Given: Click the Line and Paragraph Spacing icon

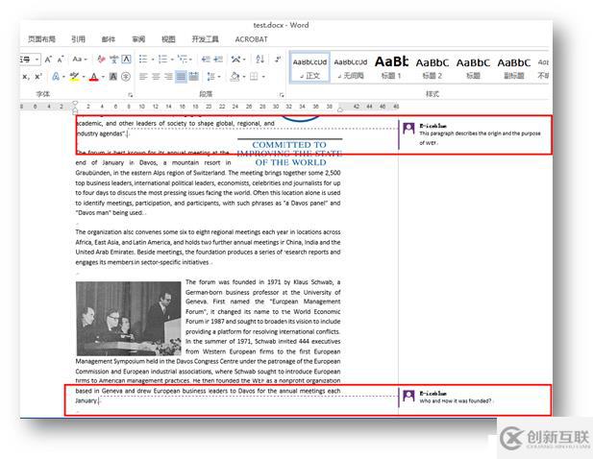Looking at the screenshot, I should tap(211, 77).
